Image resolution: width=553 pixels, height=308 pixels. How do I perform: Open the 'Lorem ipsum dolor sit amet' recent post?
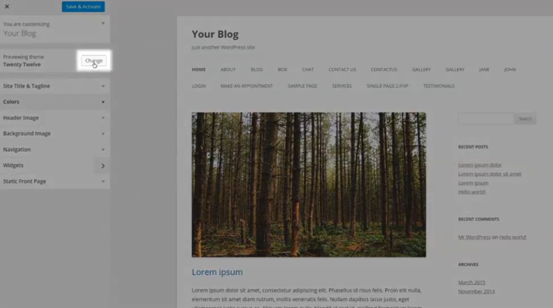click(490, 174)
